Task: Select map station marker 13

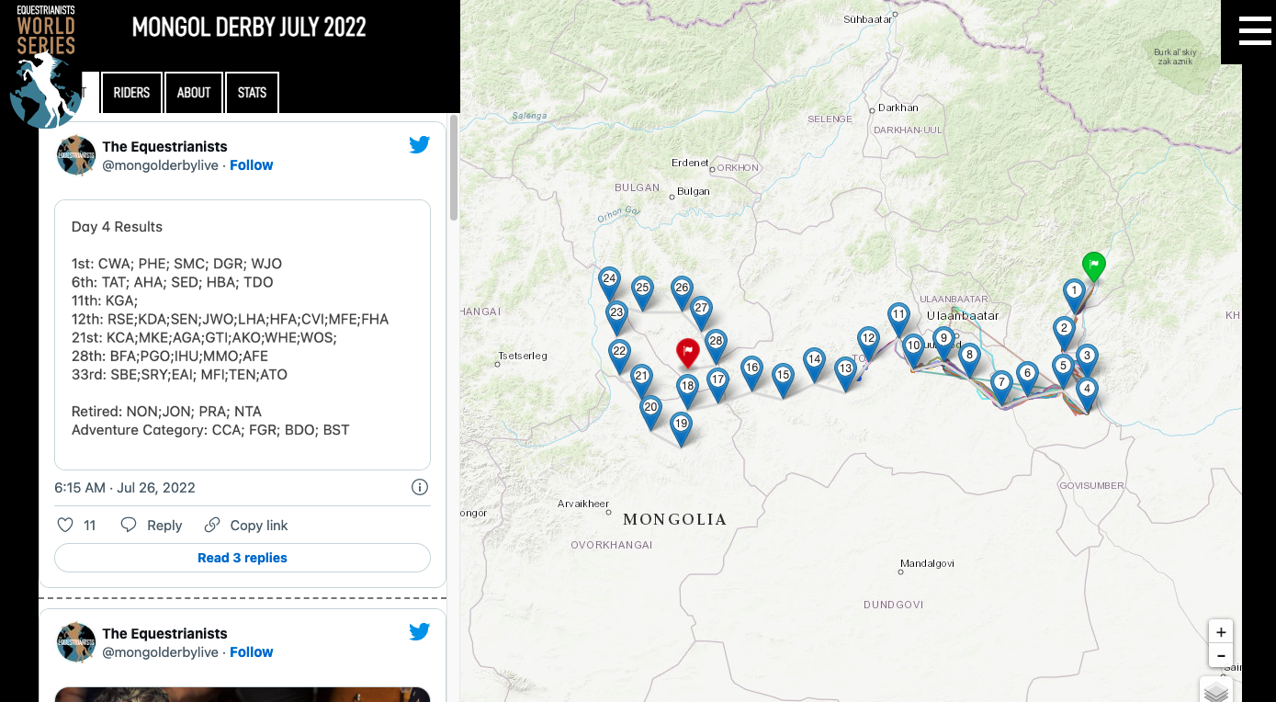Action: 845,374
